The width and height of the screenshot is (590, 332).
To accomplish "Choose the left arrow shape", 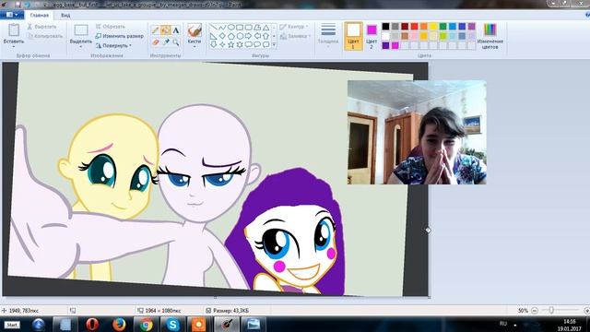I will 257,36.
